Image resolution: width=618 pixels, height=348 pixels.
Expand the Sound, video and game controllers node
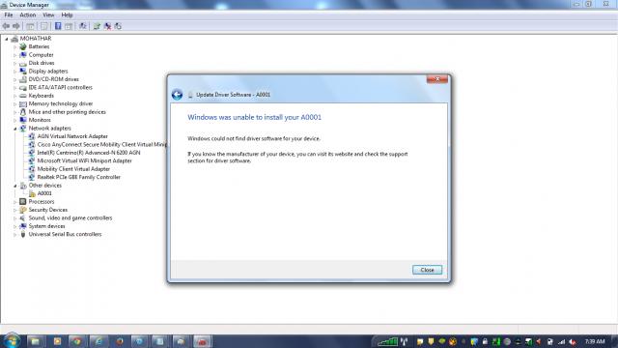[15, 218]
